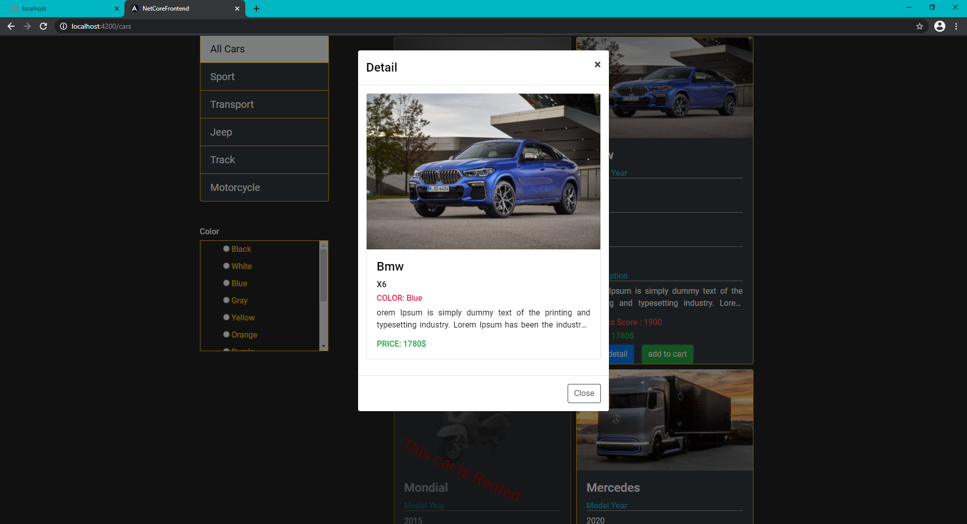The height and width of the screenshot is (524, 967).
Task: Minimize the browser window
Action: 909,8
